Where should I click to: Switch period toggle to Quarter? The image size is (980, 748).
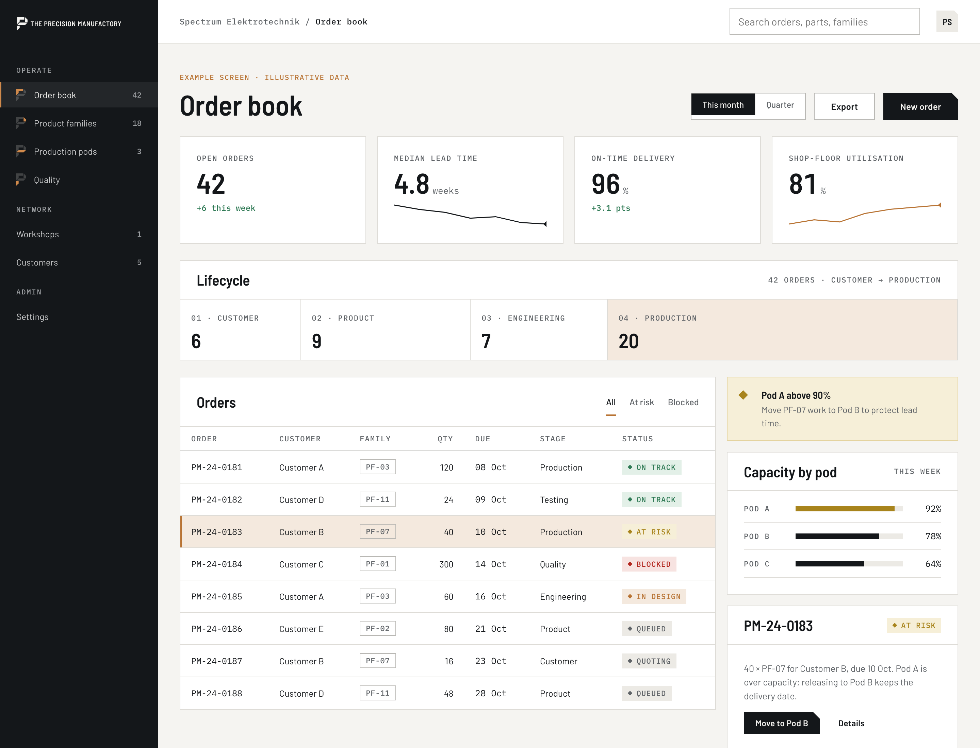click(780, 105)
